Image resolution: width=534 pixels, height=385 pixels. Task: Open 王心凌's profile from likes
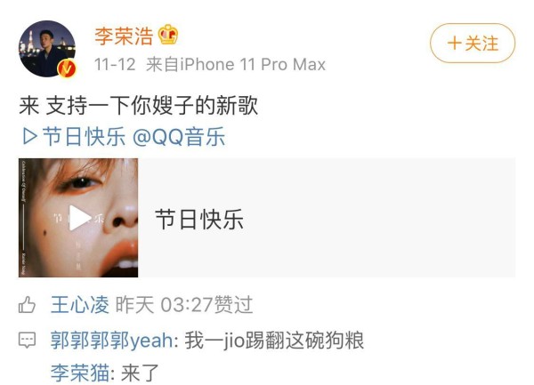80,304
